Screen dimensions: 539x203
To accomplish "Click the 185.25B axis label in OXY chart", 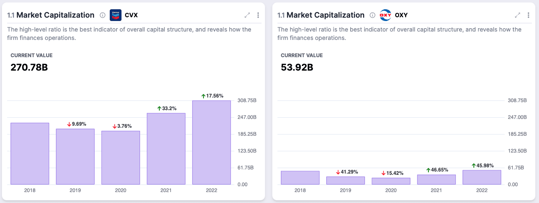I will point(518,134).
